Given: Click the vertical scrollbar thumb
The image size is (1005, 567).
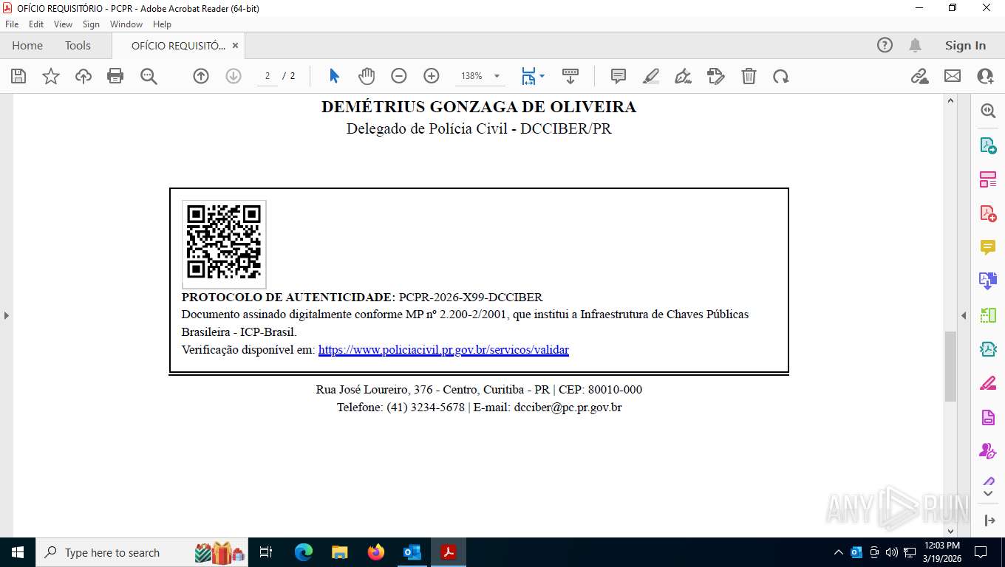Looking at the screenshot, I should coord(951,367).
